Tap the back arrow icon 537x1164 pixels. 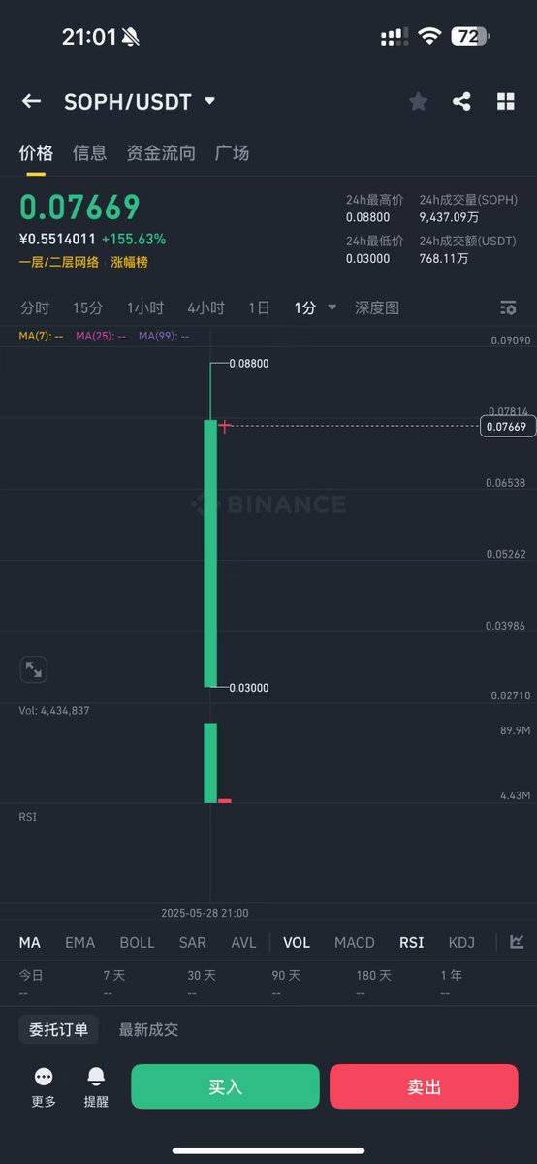point(31,101)
